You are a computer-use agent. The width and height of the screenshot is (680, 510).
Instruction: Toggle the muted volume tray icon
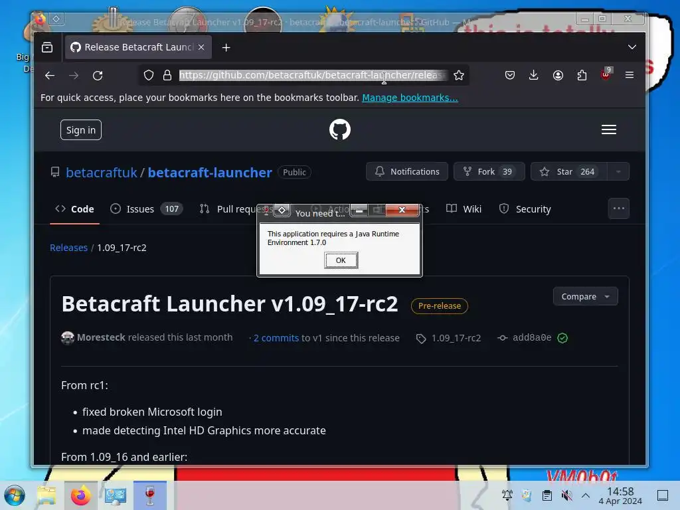tap(567, 495)
